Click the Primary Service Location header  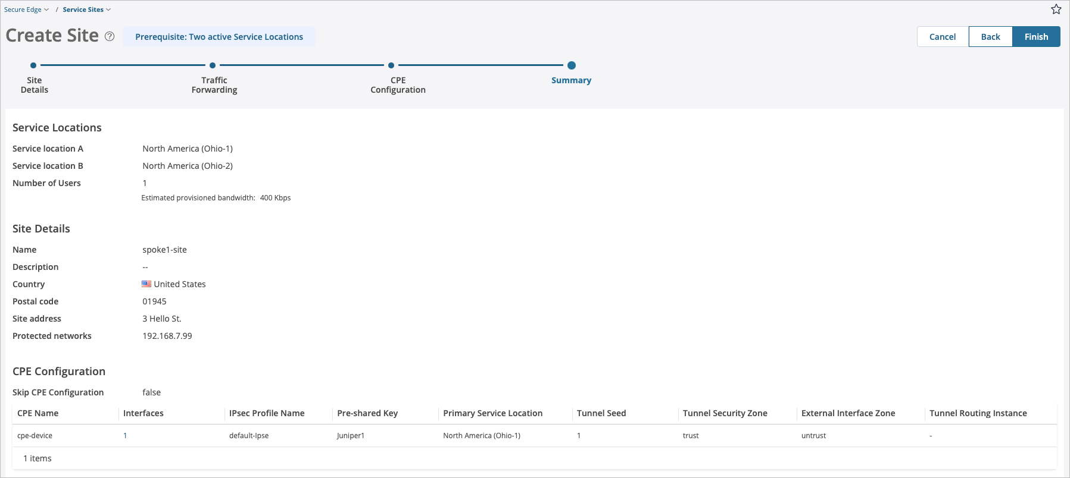tap(492, 413)
